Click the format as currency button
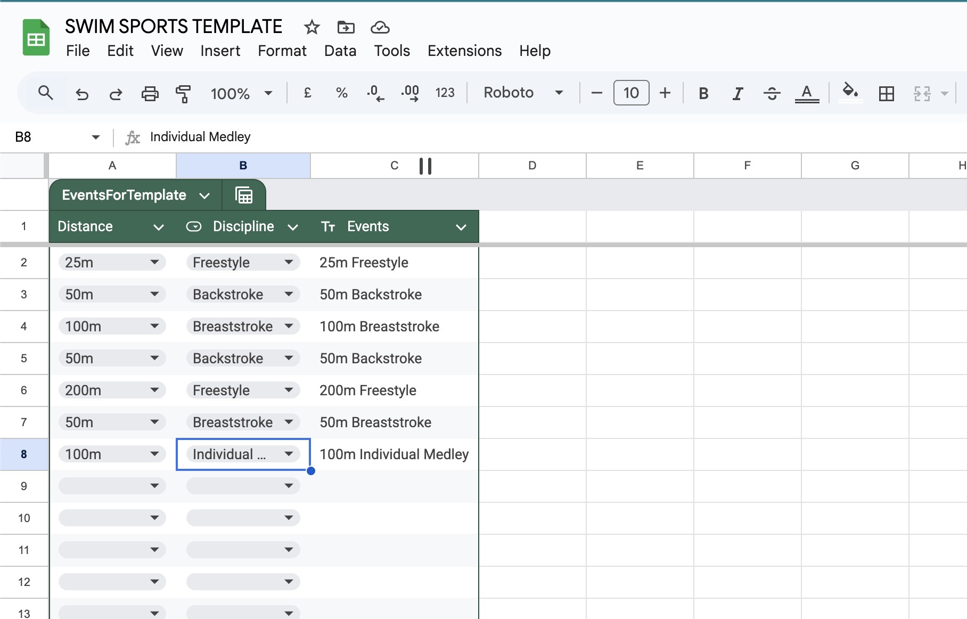 point(307,93)
